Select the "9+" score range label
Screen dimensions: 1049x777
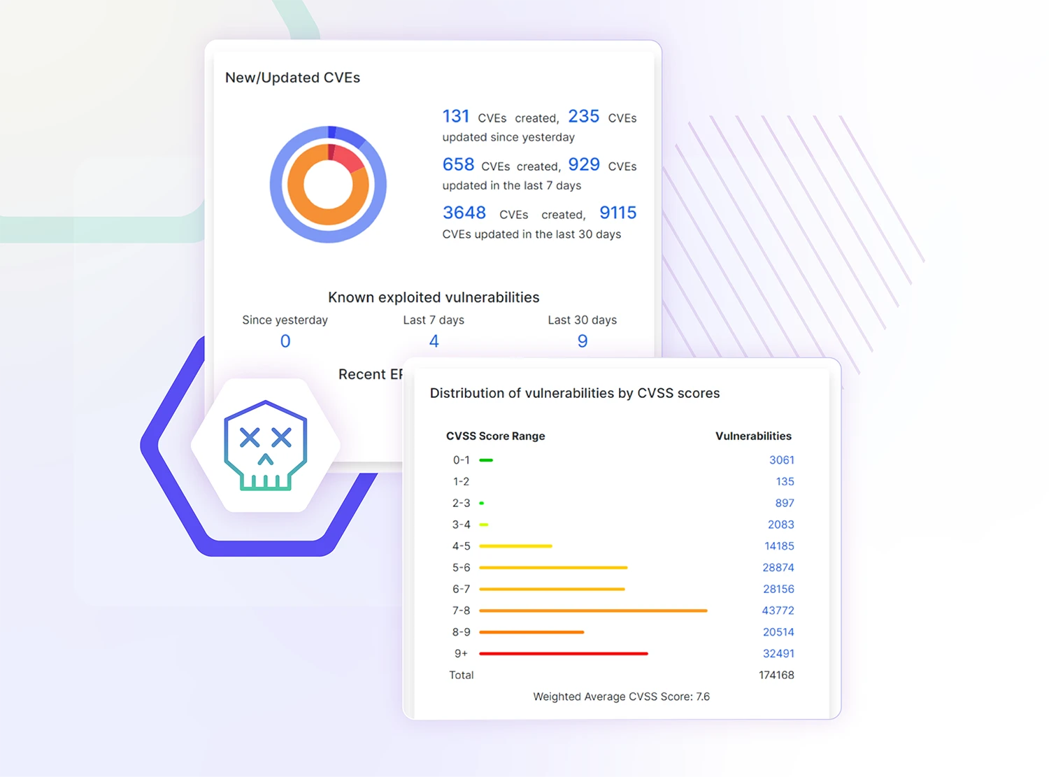(x=462, y=654)
